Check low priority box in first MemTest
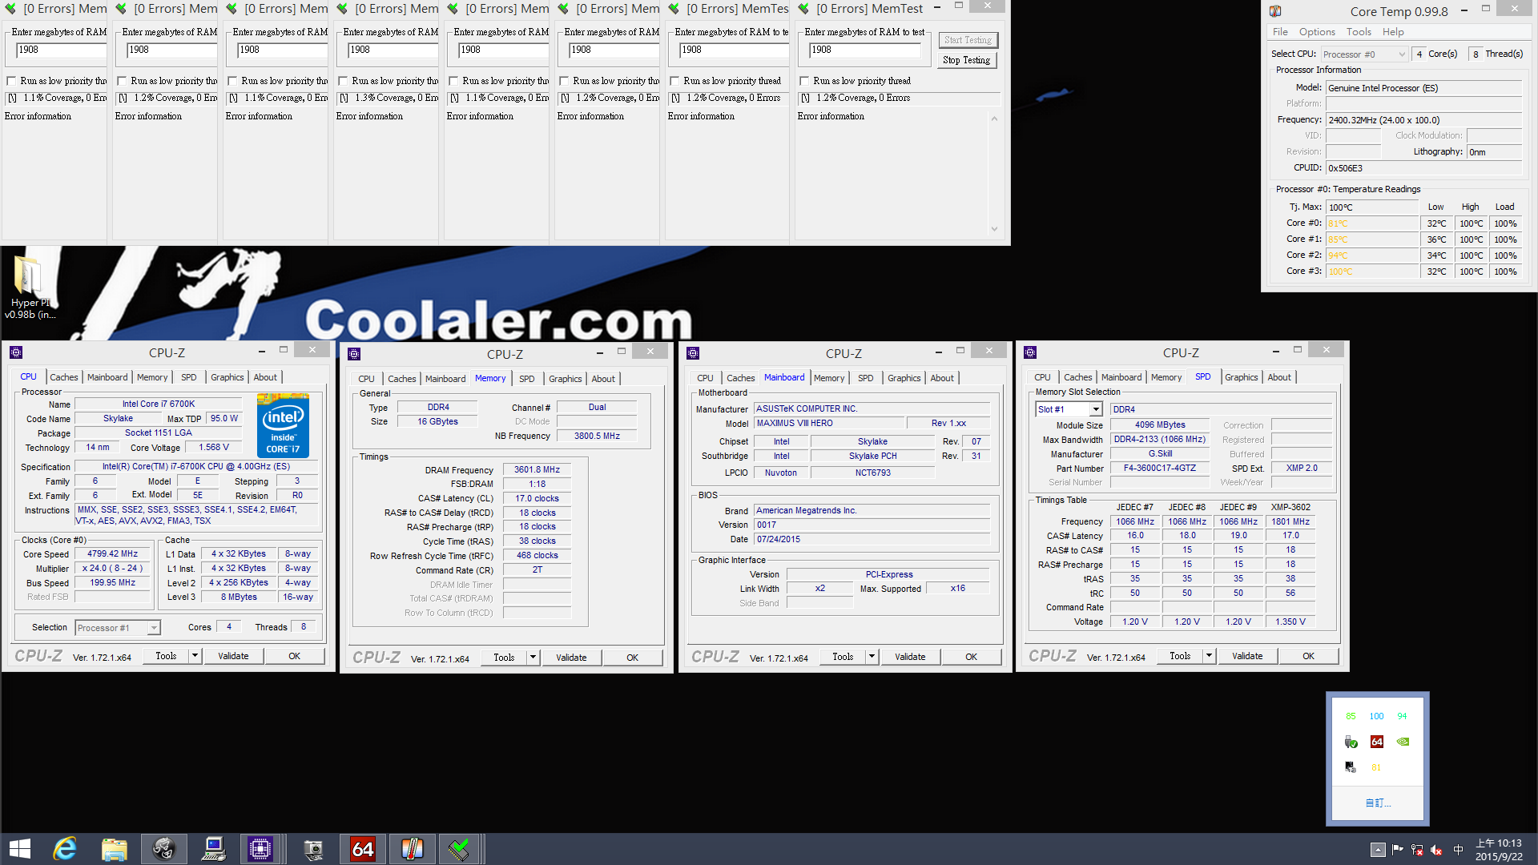This screenshot has width=1538, height=865. [11, 81]
